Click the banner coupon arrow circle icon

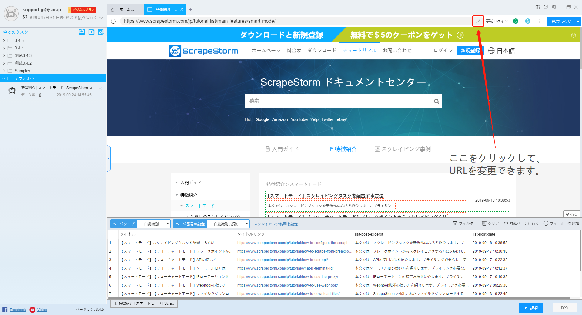tap(460, 35)
